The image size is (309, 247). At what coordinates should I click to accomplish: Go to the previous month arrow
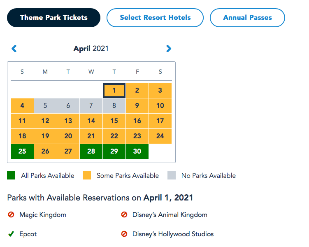14,49
